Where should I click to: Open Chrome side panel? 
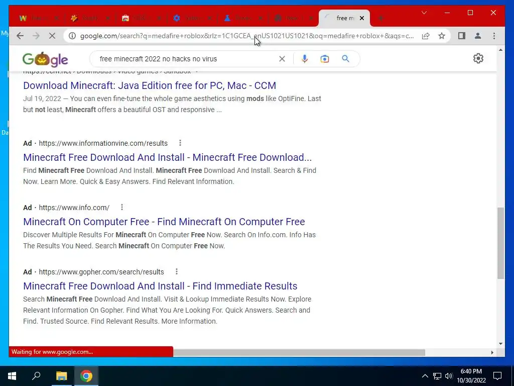[462, 36]
